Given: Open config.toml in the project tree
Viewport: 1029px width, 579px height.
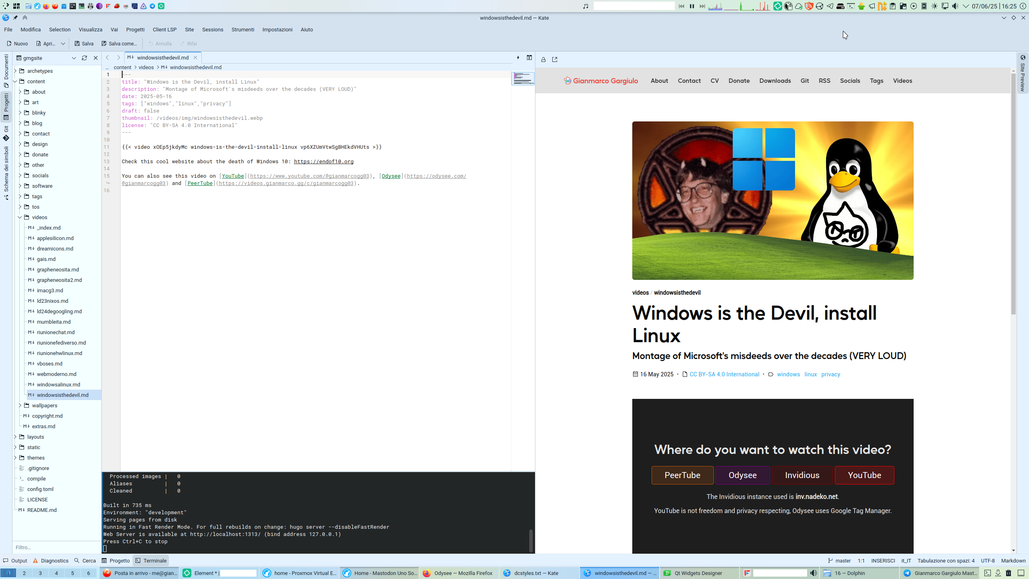Looking at the screenshot, I should pos(40,489).
